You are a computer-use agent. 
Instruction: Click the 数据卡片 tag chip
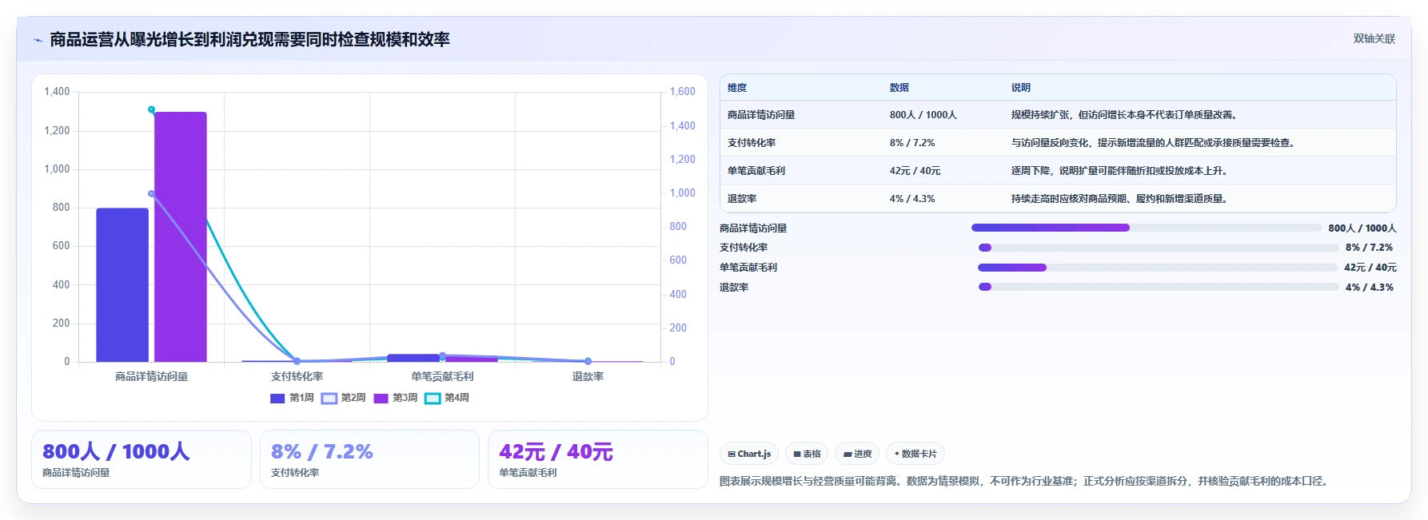click(x=915, y=454)
